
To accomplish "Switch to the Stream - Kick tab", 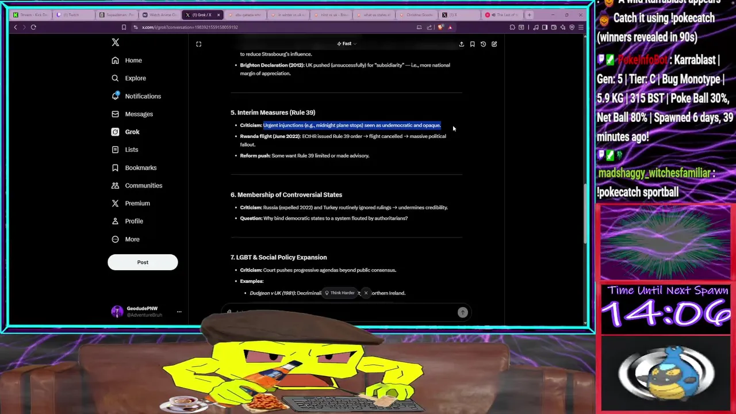I will click(32, 15).
